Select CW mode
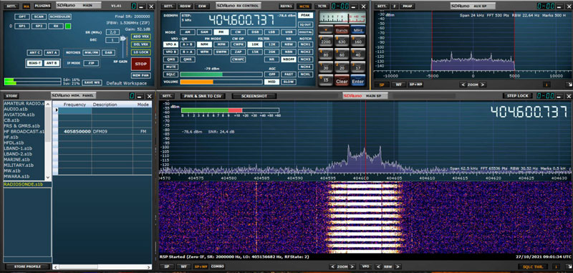Image resolution: width=573 pixels, height=273 pixels. [x=238, y=32]
